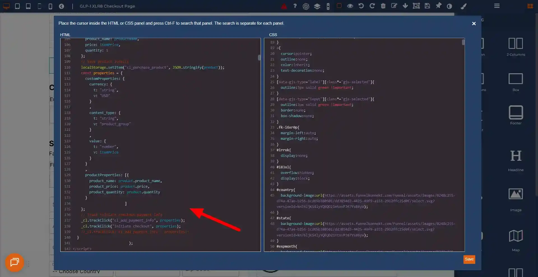Open the edit code pencil icon

pyautogui.click(x=394, y=6)
